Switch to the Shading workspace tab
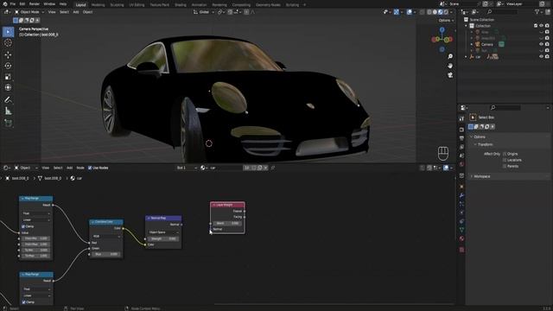Image resolution: width=553 pixels, height=311 pixels. pos(181,5)
